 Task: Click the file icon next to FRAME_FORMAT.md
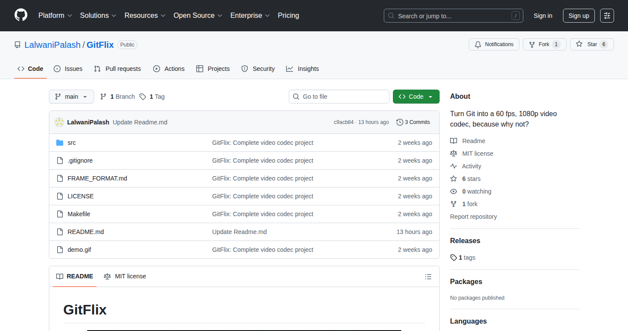pyautogui.click(x=60, y=178)
